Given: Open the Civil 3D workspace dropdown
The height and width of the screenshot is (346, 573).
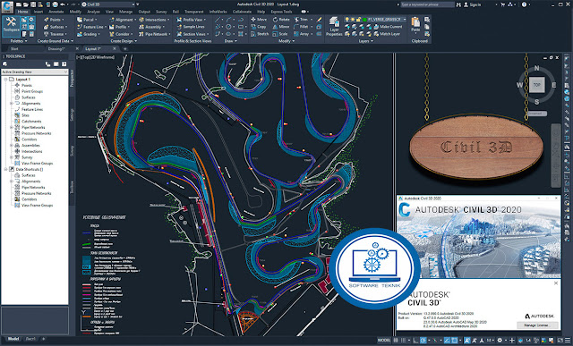Looking at the screenshot, I should 108,4.
